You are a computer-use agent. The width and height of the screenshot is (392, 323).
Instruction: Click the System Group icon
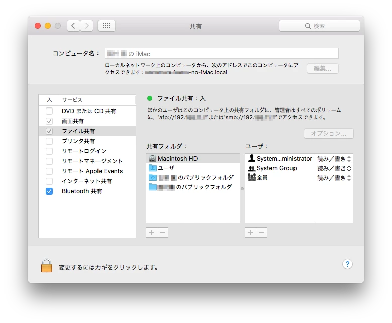point(251,168)
